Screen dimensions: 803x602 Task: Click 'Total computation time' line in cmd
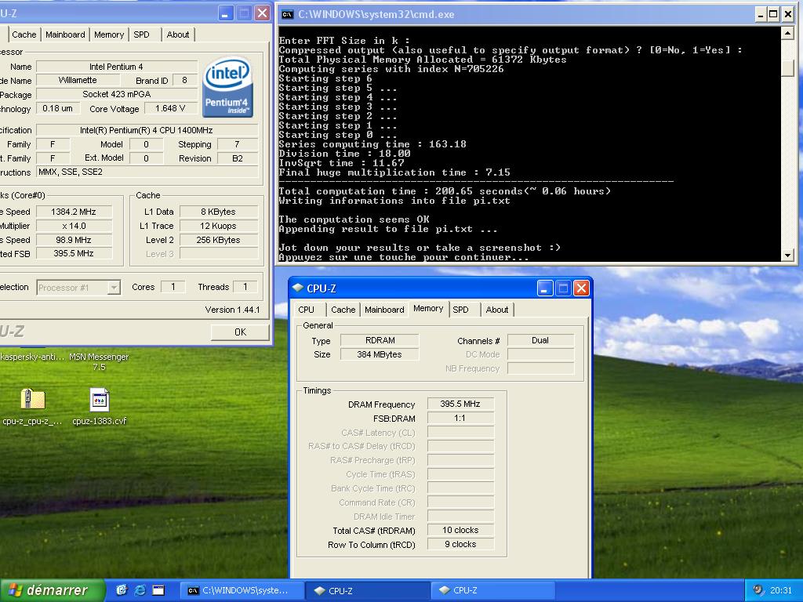445,191
